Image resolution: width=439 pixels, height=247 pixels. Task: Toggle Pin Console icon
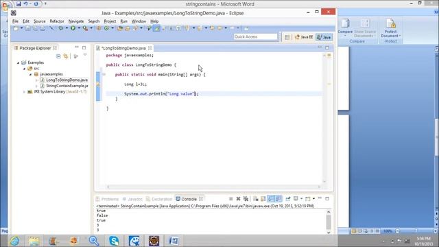pos(288,199)
